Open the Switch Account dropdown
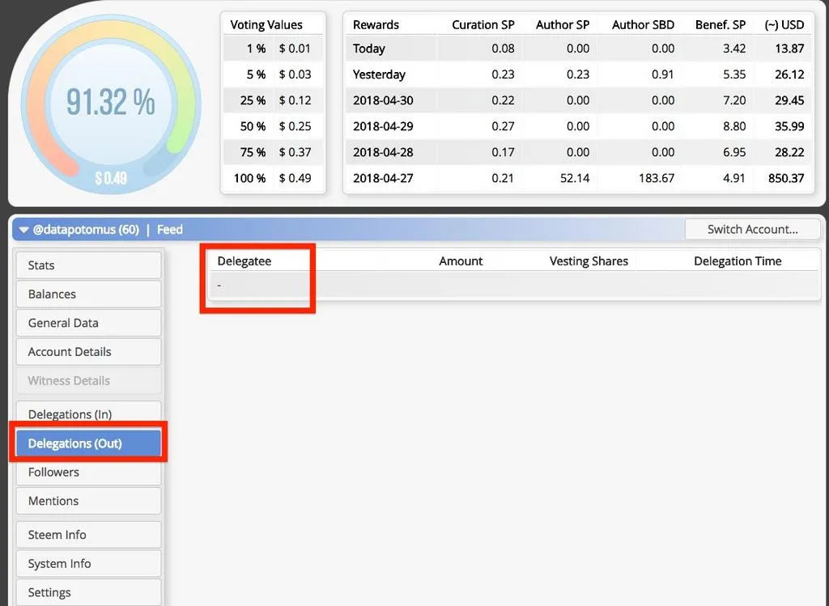This screenshot has height=606, width=829. pos(752,229)
